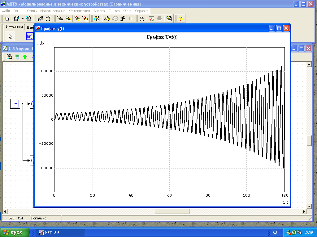
Task: Switch to the Источники tab
Action: coord(14,27)
